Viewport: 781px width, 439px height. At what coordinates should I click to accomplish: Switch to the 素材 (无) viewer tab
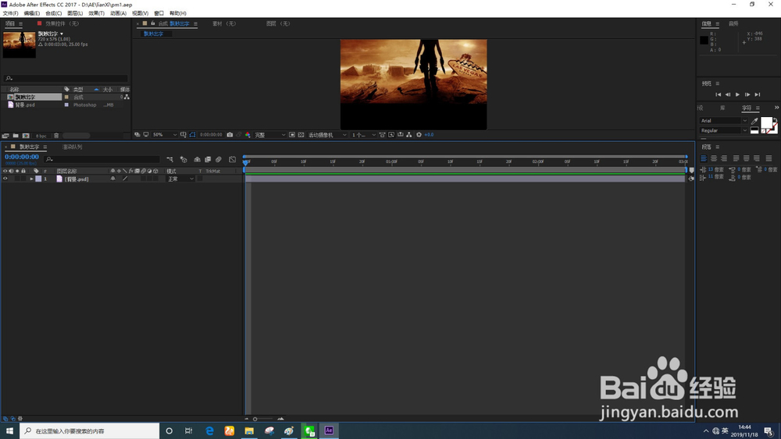[x=224, y=23]
